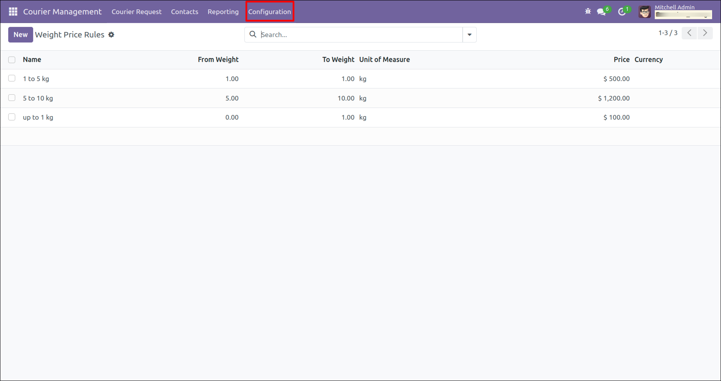Click price '$ 500.00' cell
The image size is (721, 381).
coord(617,79)
